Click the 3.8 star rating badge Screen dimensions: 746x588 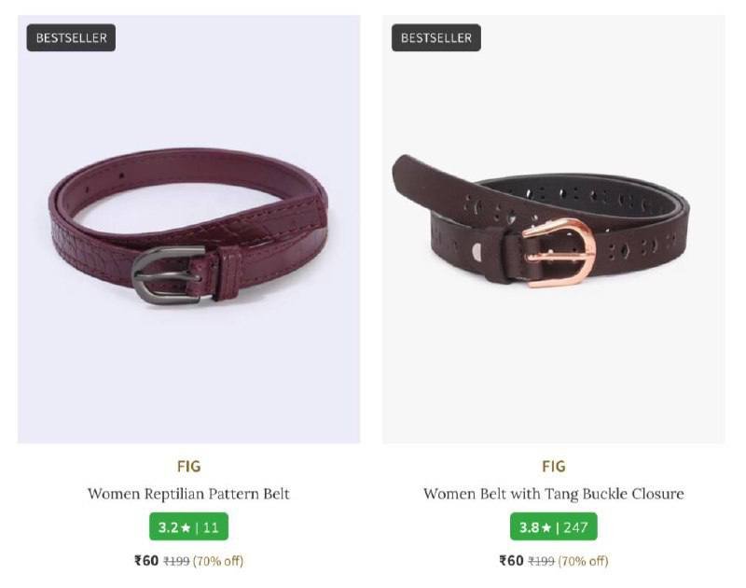554,526
